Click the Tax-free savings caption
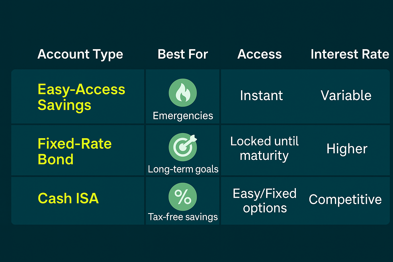This screenshot has height=262, width=393. pyautogui.click(x=183, y=217)
